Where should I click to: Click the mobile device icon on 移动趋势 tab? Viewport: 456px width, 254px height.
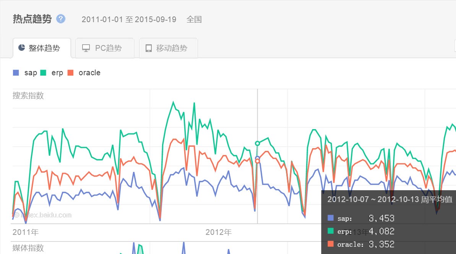[148, 48]
